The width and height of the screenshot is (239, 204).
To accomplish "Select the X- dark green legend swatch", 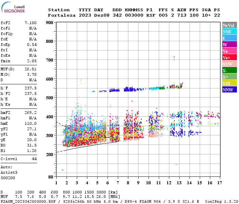I will [x=229, y=70].
